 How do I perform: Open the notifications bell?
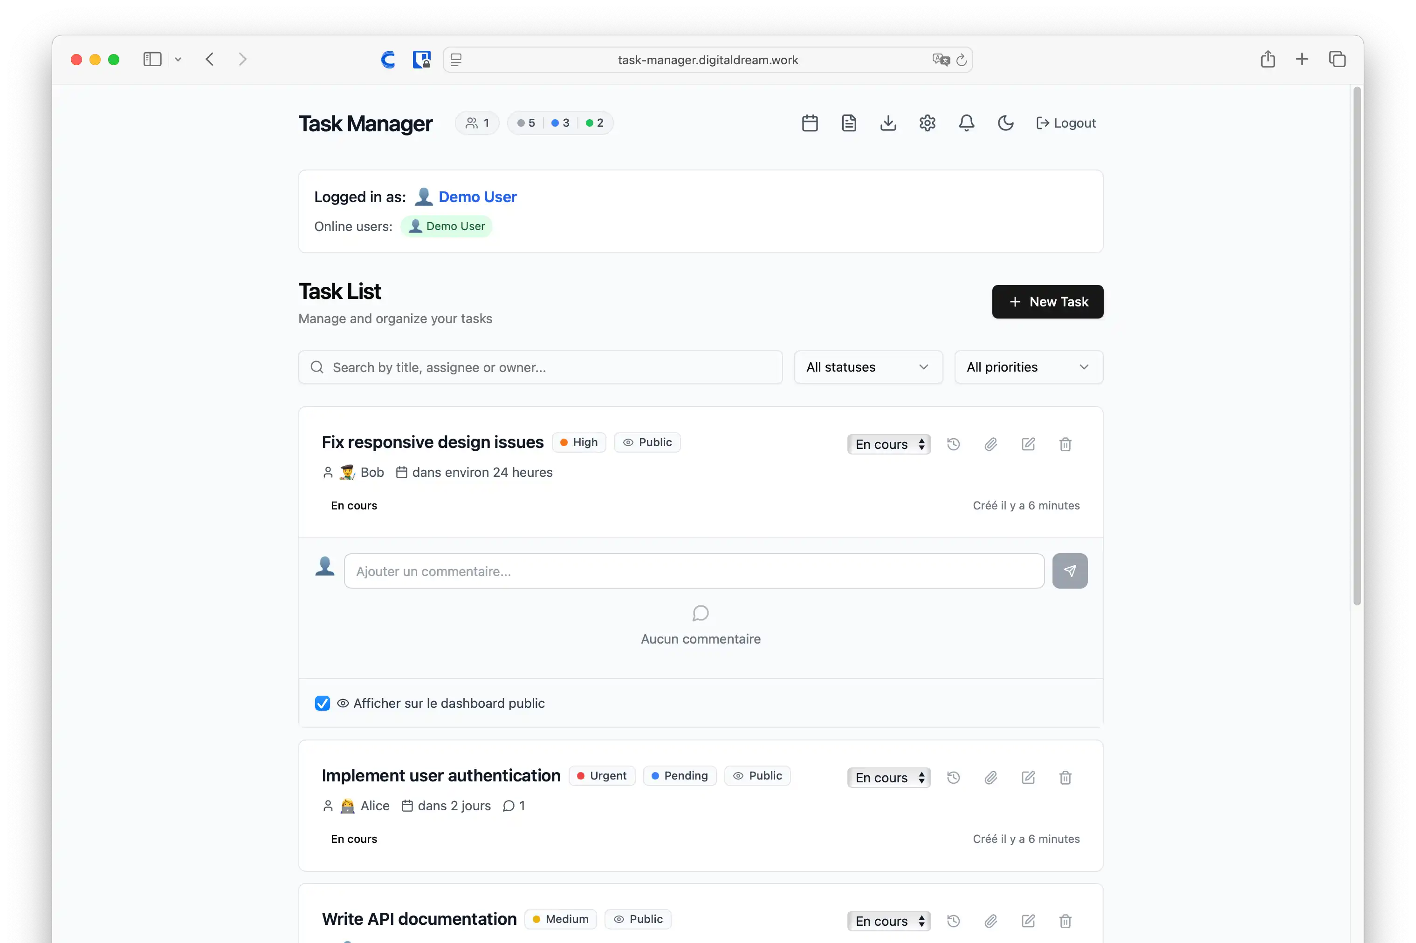966,122
